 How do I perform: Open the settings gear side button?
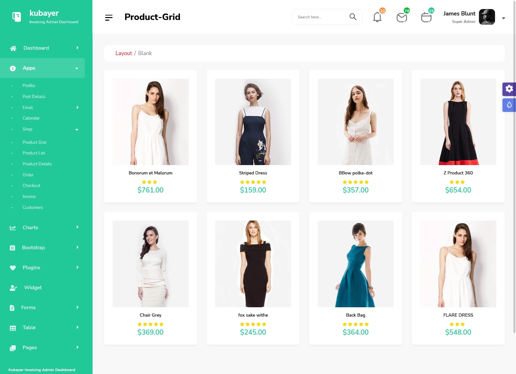point(509,89)
